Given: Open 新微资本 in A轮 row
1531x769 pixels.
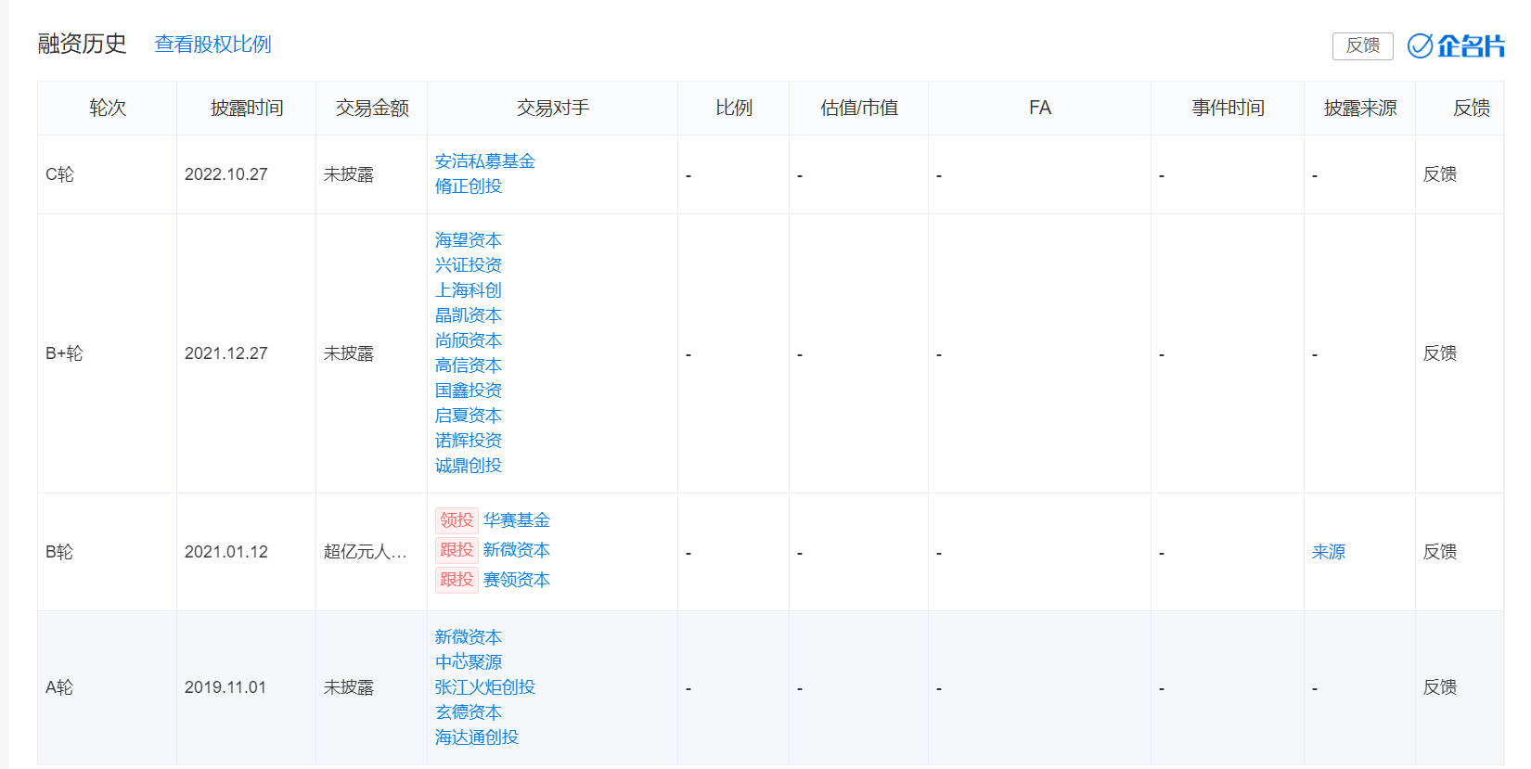Looking at the screenshot, I should [x=469, y=637].
